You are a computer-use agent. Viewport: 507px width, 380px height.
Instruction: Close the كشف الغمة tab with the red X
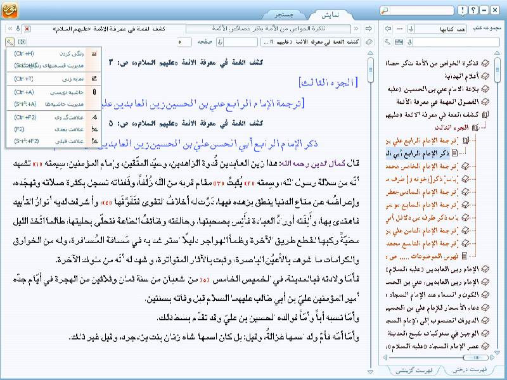27,28
